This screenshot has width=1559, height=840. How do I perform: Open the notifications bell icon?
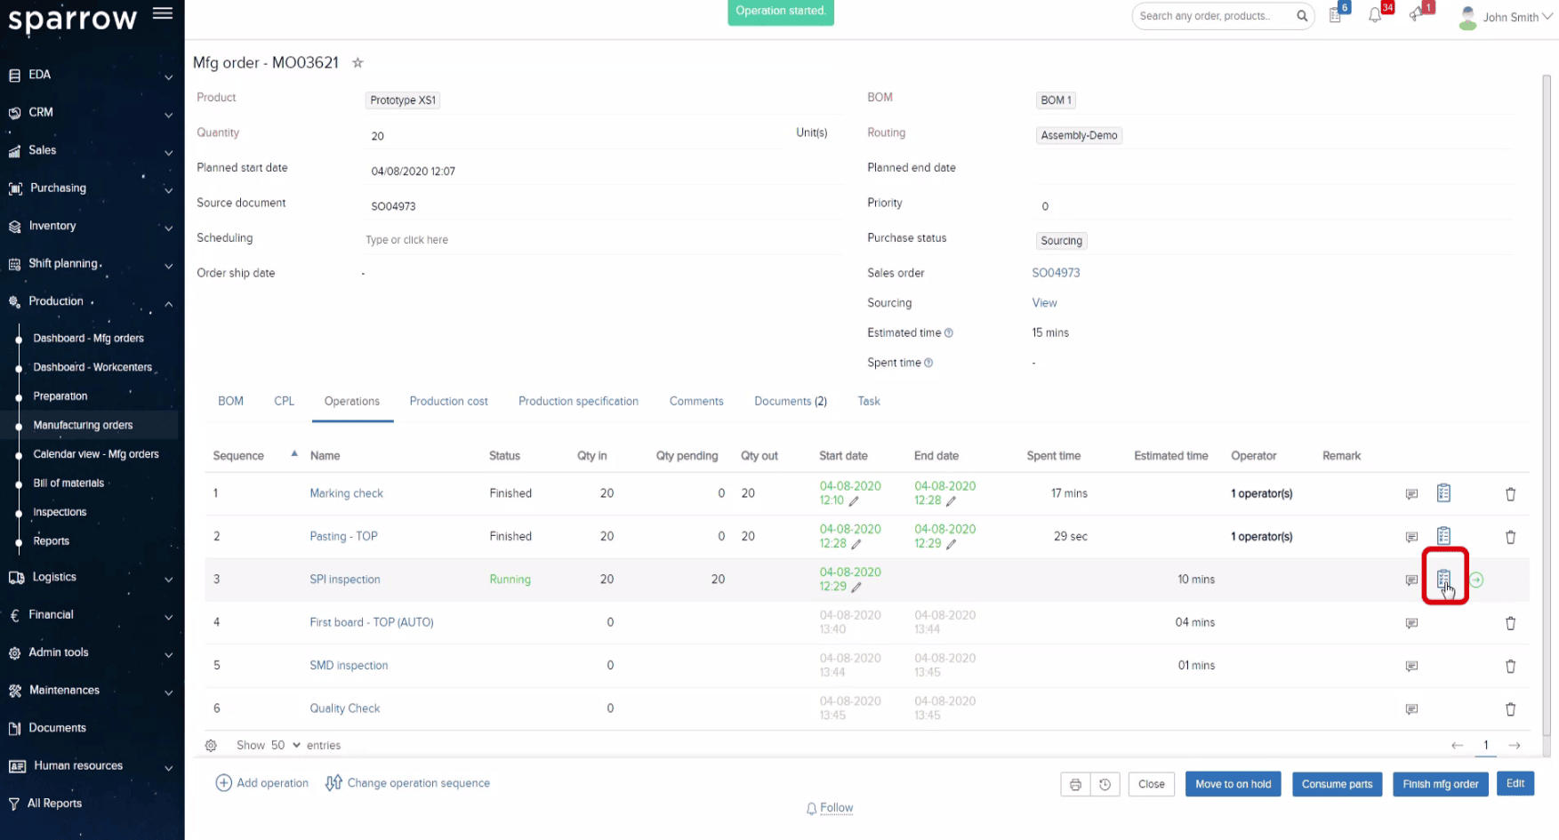pyautogui.click(x=1375, y=15)
